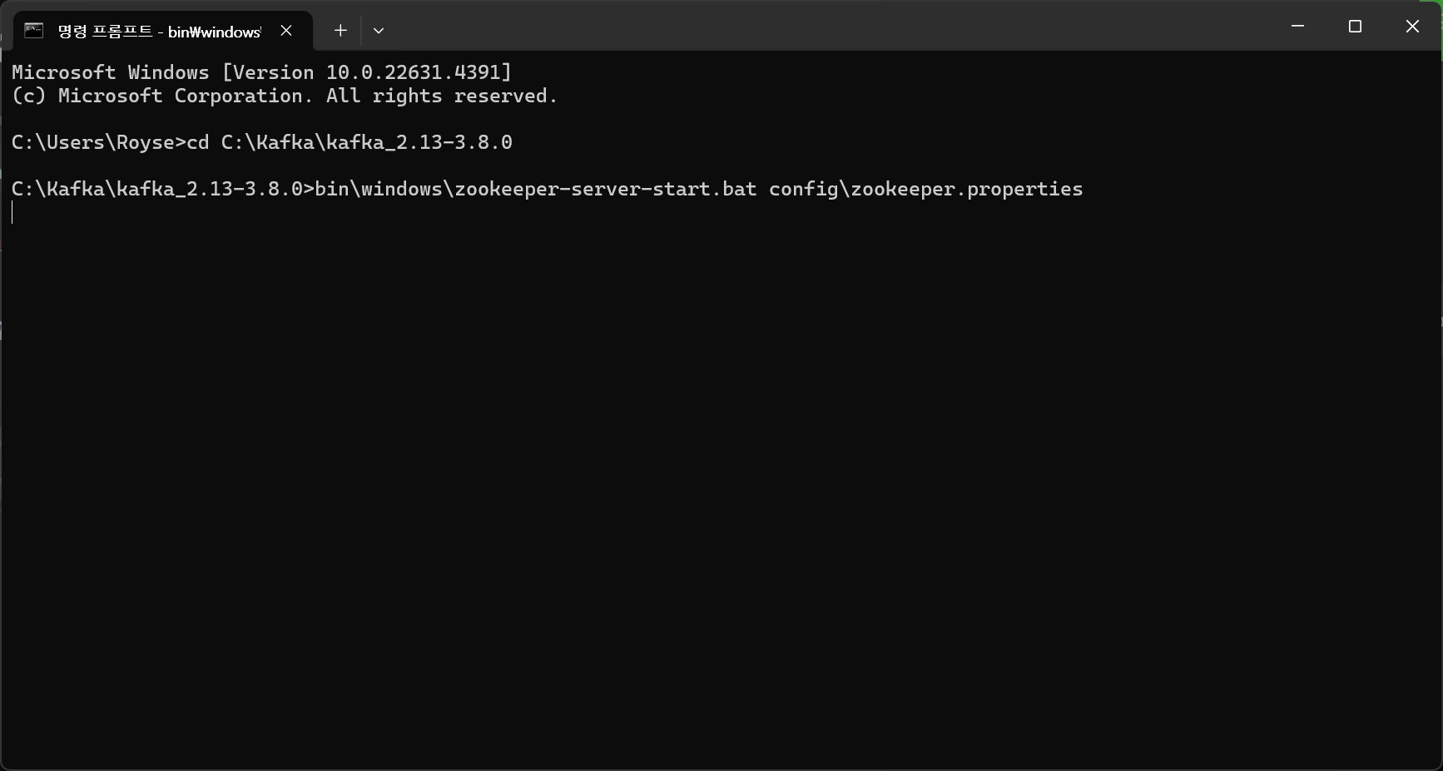1443x771 pixels.
Task: Click the config\zookeeper.properties argument
Action: point(925,189)
